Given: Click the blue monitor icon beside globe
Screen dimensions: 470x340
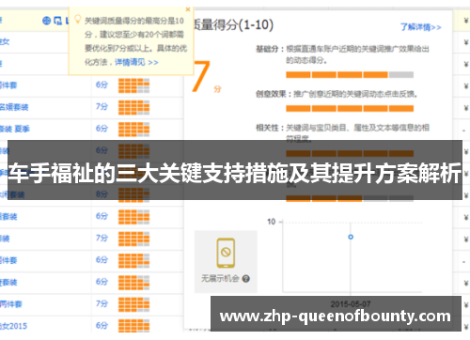Looking at the screenshot, I should point(57,21).
